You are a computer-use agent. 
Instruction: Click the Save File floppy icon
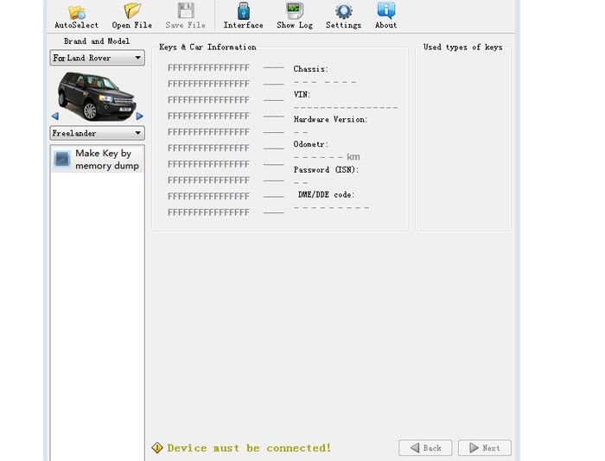coord(186,11)
